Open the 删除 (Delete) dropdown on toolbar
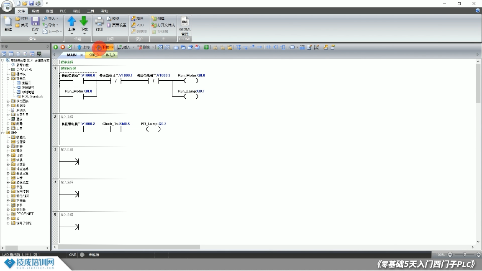 click(x=153, y=47)
